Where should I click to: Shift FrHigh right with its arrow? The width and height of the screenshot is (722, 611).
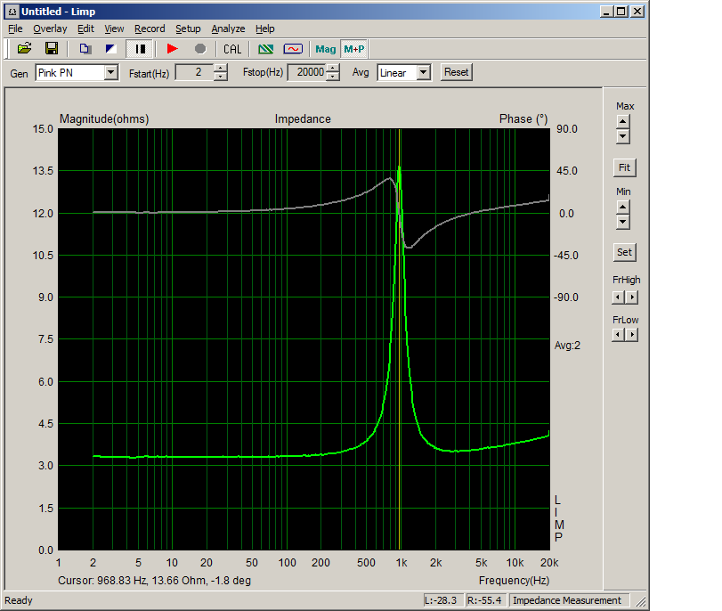632,297
